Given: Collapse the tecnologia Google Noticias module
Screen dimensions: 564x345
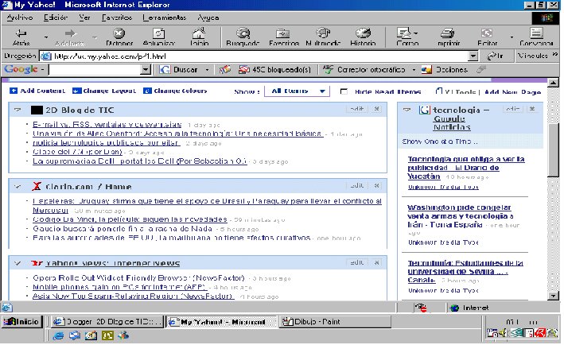Looking at the screenshot, I should pyautogui.click(x=406, y=110).
